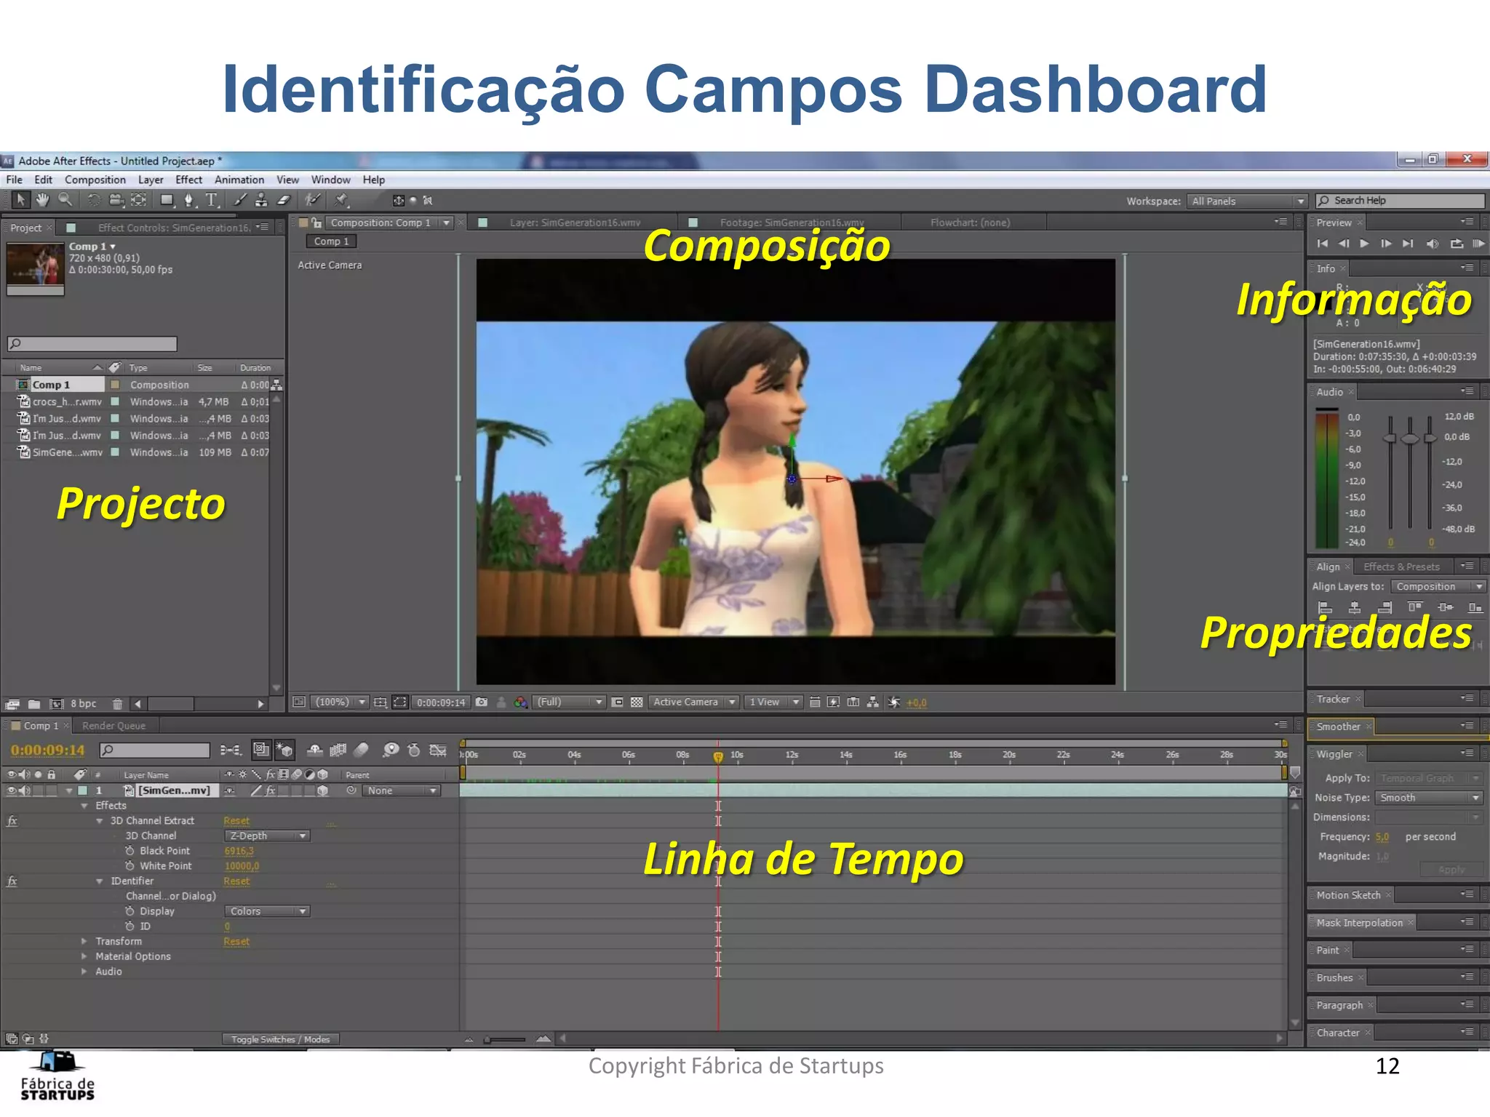Toggle the 3D Channel Extract effect switch
1490x1117 pixels.
tap(12, 820)
